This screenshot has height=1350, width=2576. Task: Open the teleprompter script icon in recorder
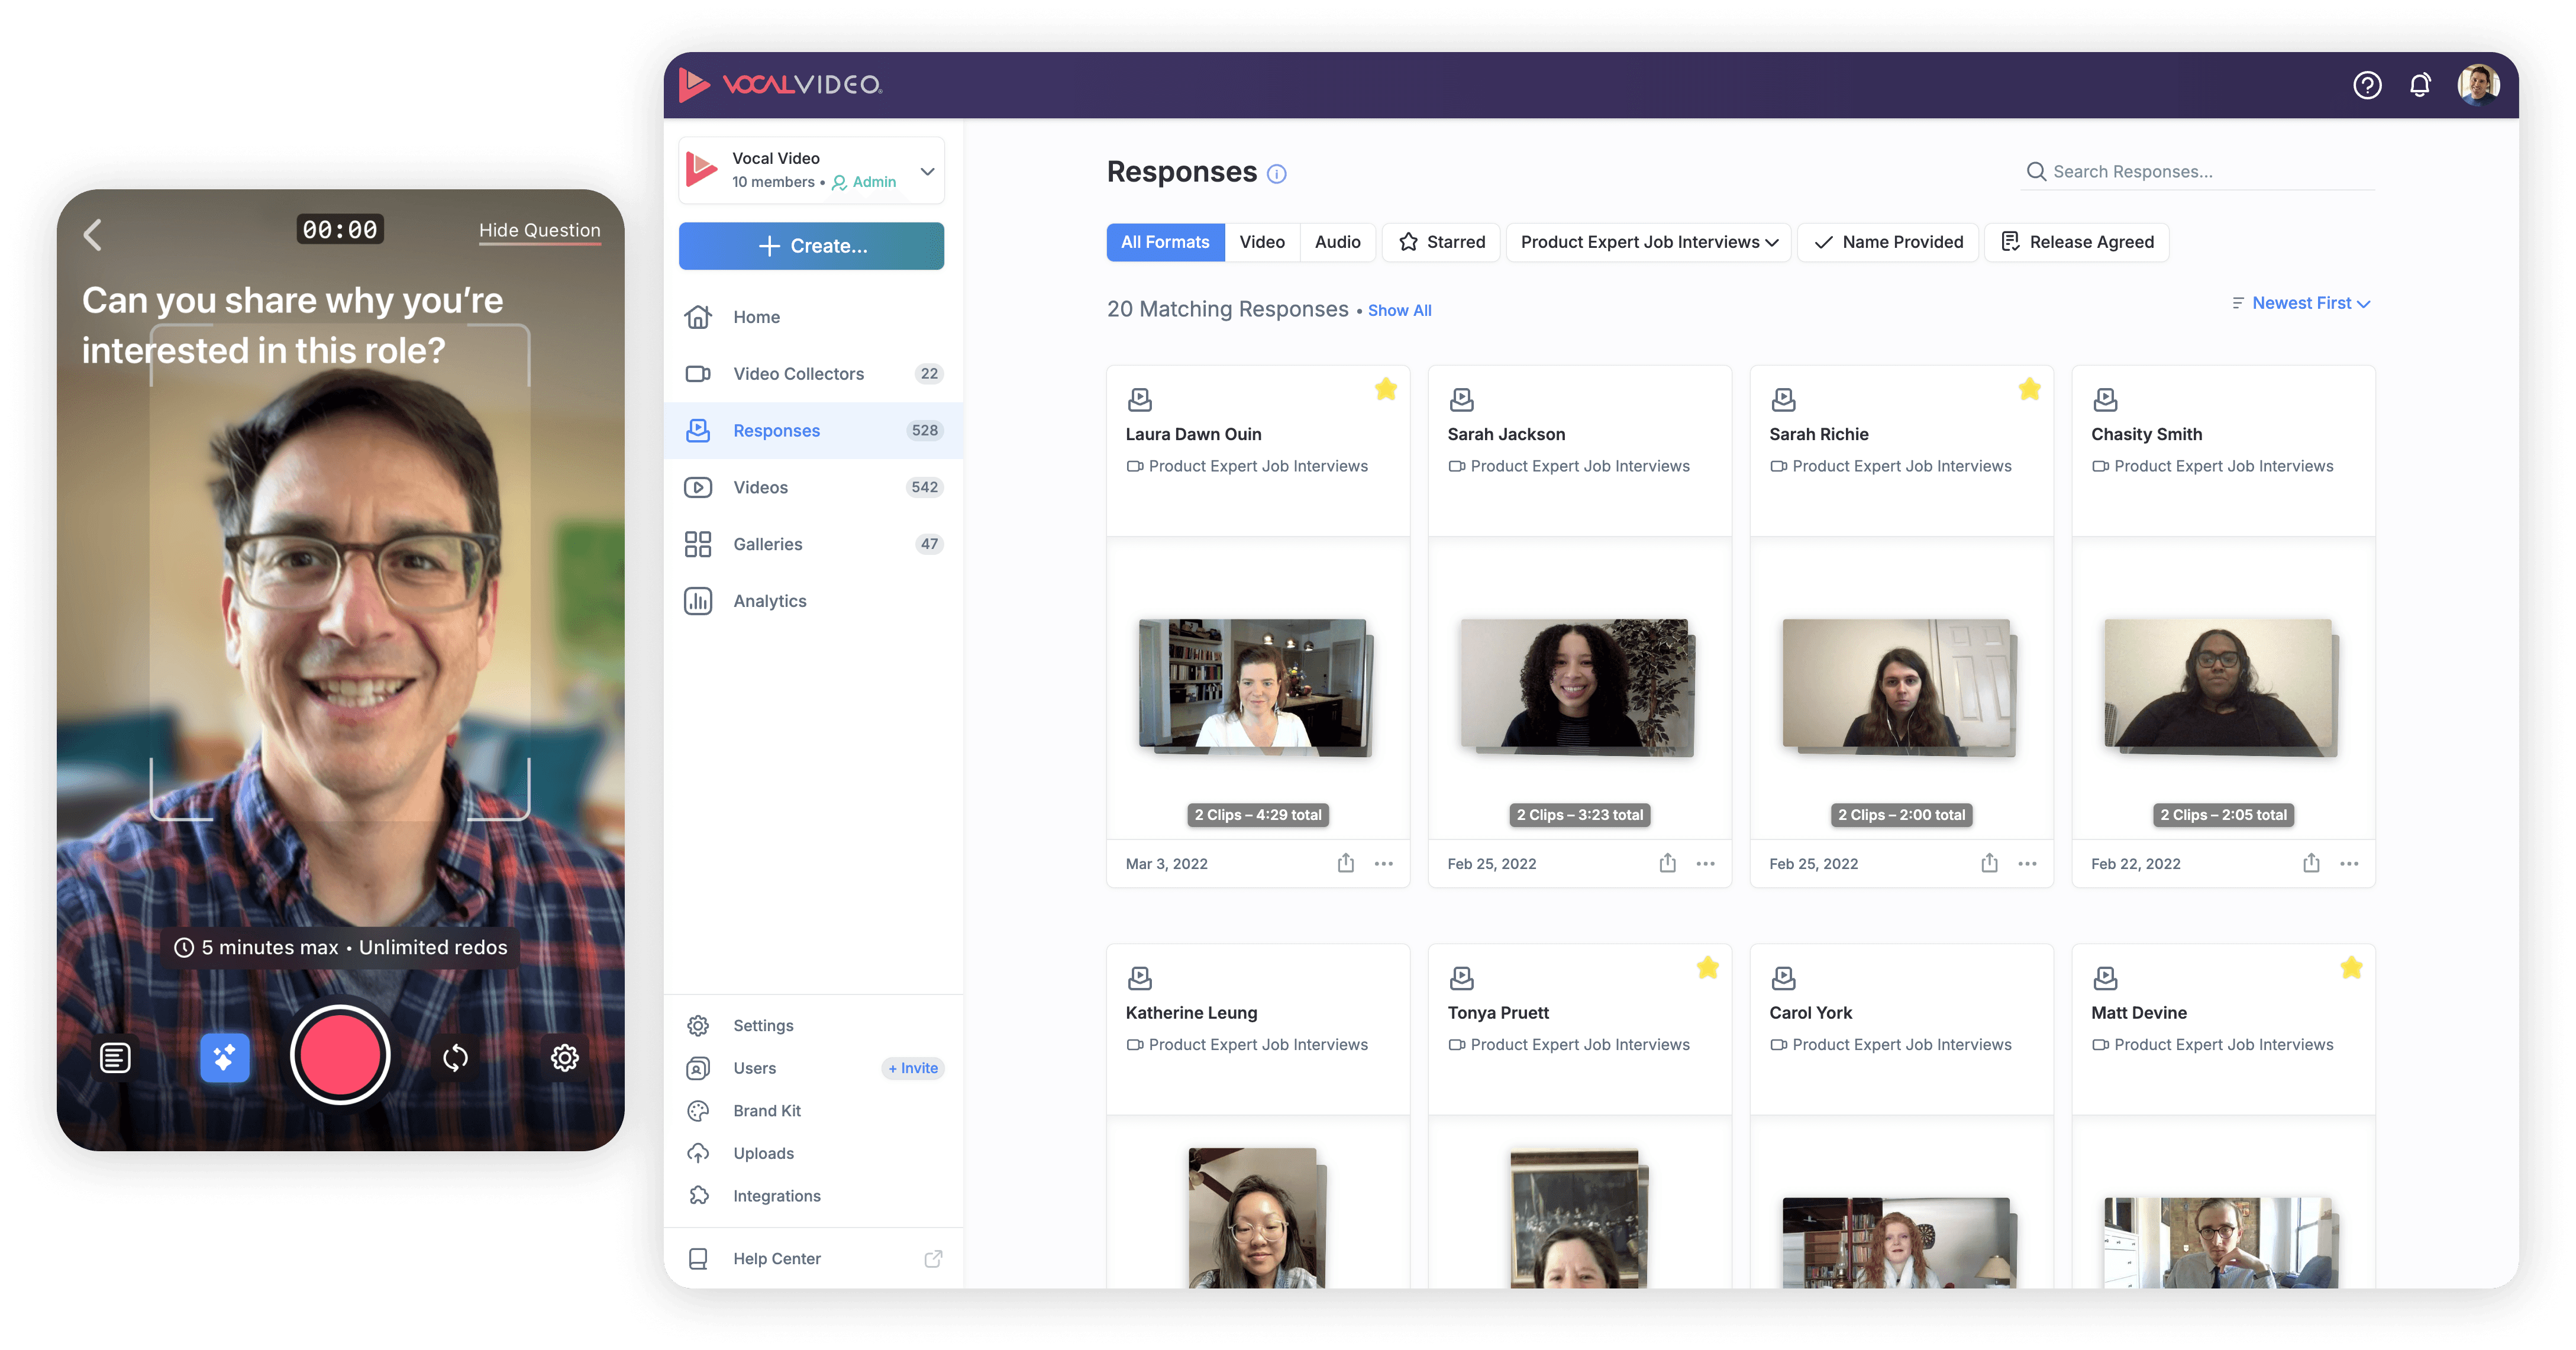coord(115,1057)
